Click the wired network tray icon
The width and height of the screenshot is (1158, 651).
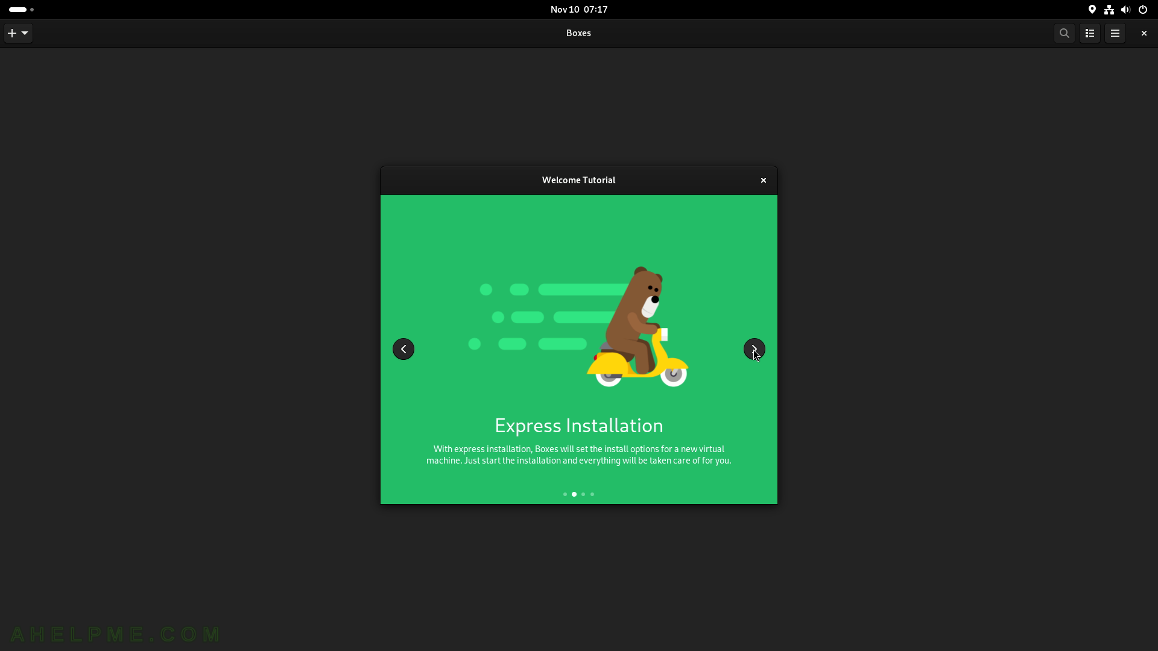coord(1109,10)
